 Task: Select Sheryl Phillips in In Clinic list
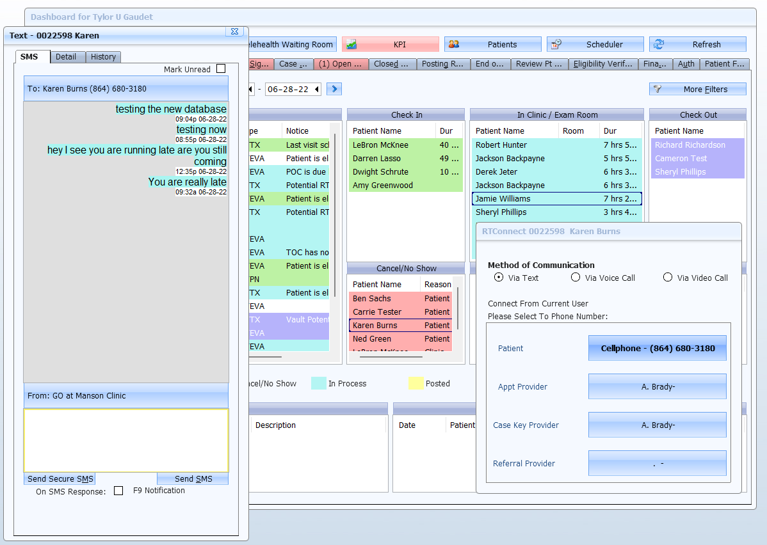point(556,212)
